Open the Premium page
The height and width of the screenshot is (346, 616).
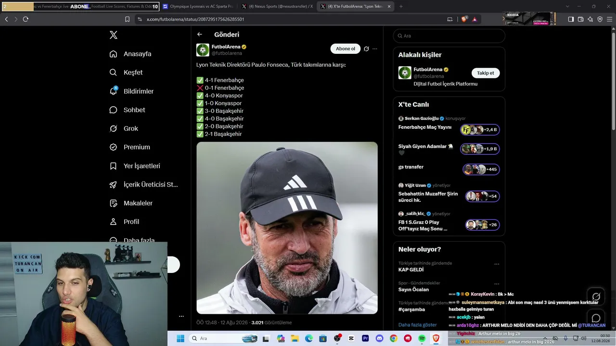[129, 147]
